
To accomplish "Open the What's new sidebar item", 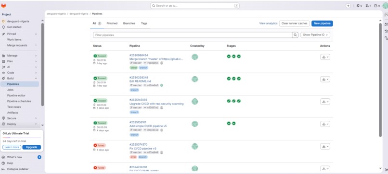I will 14,157.
